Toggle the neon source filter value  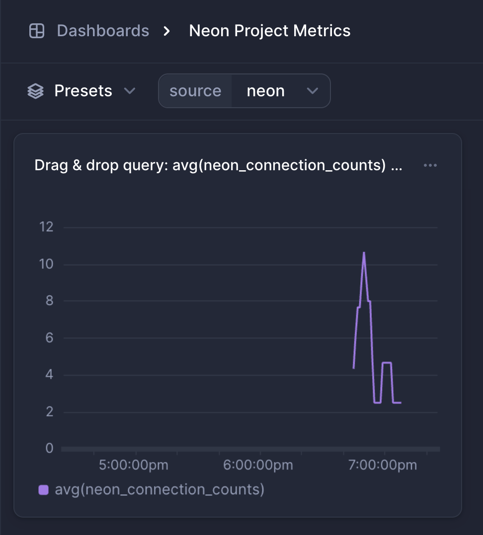266,91
